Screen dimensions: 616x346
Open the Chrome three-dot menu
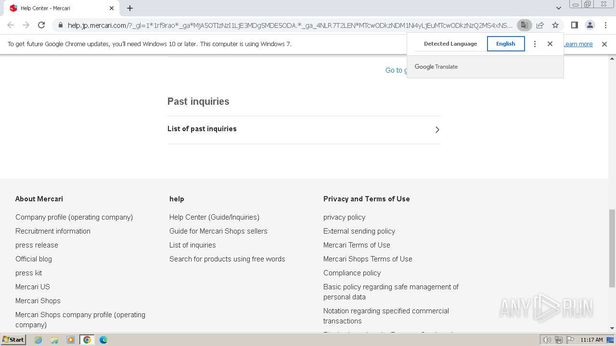[x=604, y=25]
